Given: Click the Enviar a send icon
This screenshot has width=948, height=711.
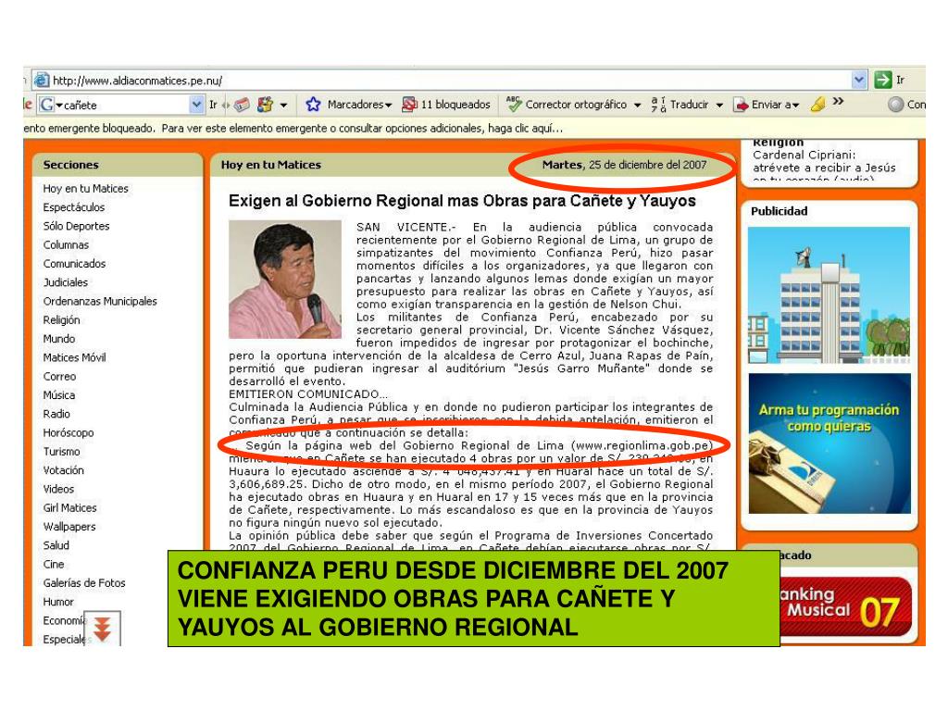Looking at the screenshot, I should [x=741, y=105].
